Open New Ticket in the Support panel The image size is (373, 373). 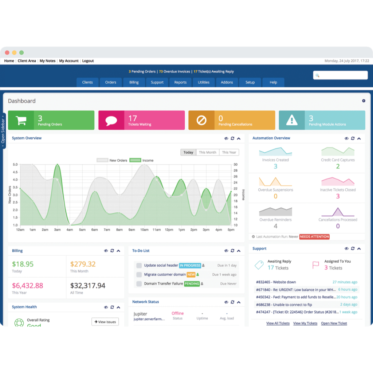[x=334, y=323]
